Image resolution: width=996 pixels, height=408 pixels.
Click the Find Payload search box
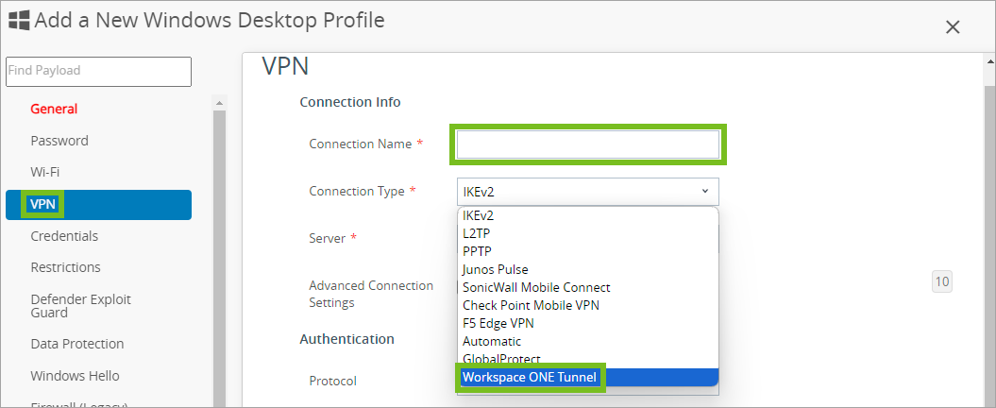click(98, 71)
